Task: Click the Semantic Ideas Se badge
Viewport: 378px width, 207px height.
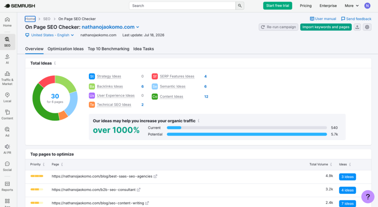Action: pyautogui.click(x=155, y=86)
